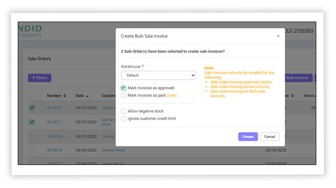Click the Candid Accounts logo

coord(30,31)
